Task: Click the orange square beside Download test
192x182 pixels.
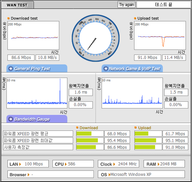Action: pyautogui.click(x=8, y=18)
